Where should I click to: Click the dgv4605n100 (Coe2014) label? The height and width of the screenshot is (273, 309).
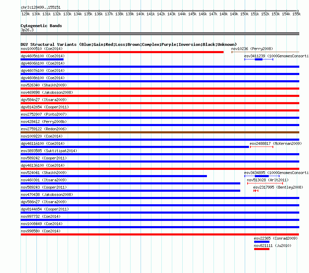[43, 56]
